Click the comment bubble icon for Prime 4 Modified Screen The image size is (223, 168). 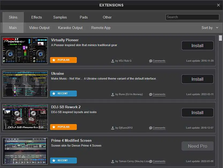tap(151, 162)
